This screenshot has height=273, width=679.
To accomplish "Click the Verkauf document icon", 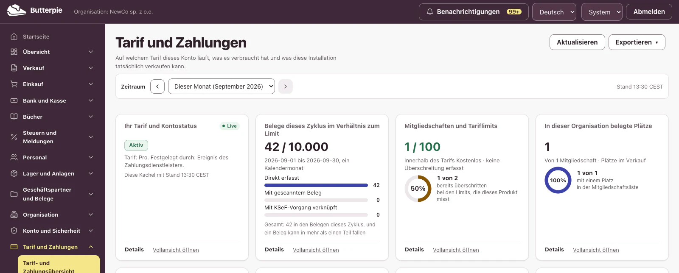I will point(14,68).
